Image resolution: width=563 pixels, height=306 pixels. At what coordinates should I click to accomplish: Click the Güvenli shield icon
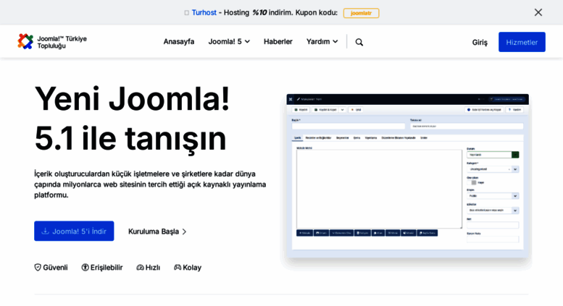click(x=38, y=268)
